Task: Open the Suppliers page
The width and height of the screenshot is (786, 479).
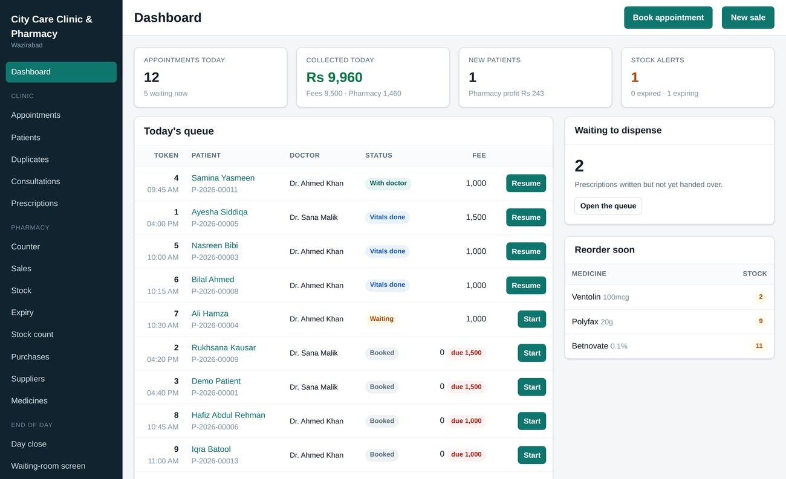Action: (x=61, y=379)
